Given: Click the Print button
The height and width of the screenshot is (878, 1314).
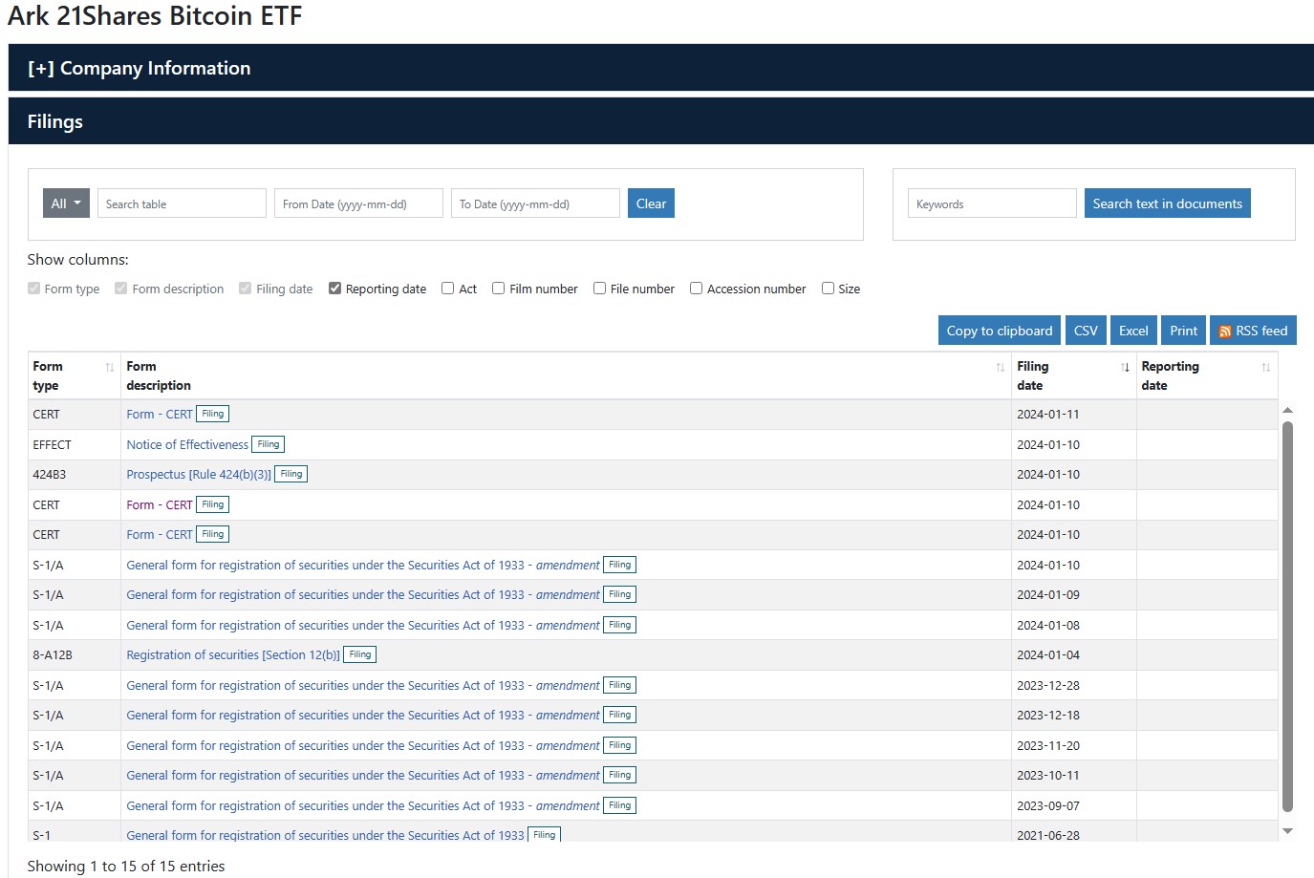Looking at the screenshot, I should [1183, 331].
